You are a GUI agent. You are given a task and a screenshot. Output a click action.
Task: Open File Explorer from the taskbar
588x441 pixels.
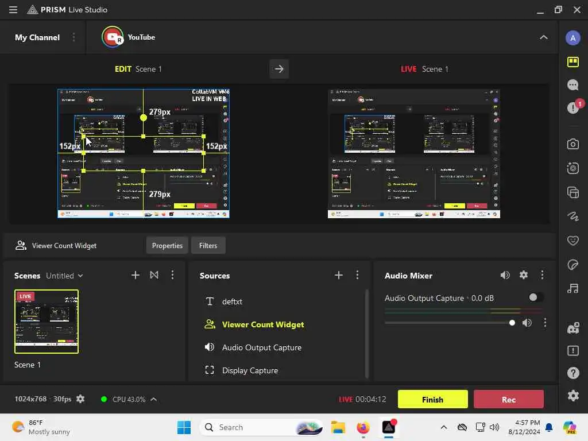point(338,427)
